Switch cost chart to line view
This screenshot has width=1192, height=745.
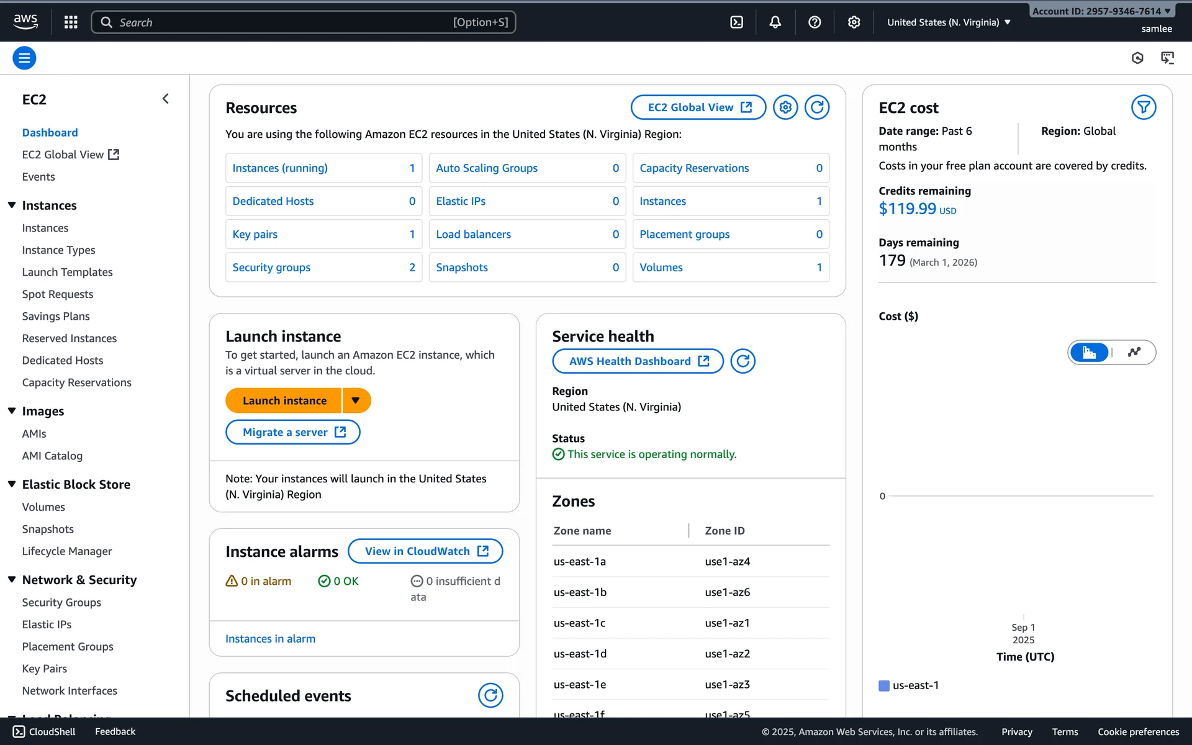1134,353
